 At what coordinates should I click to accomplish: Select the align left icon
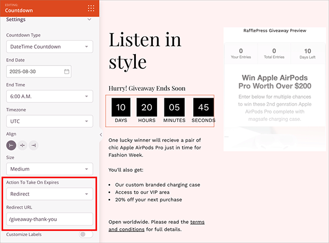tap(11, 145)
